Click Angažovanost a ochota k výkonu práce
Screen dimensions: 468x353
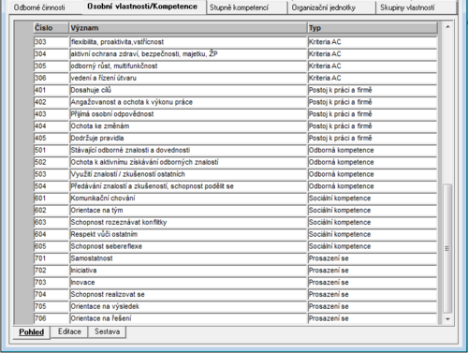click(x=188, y=102)
